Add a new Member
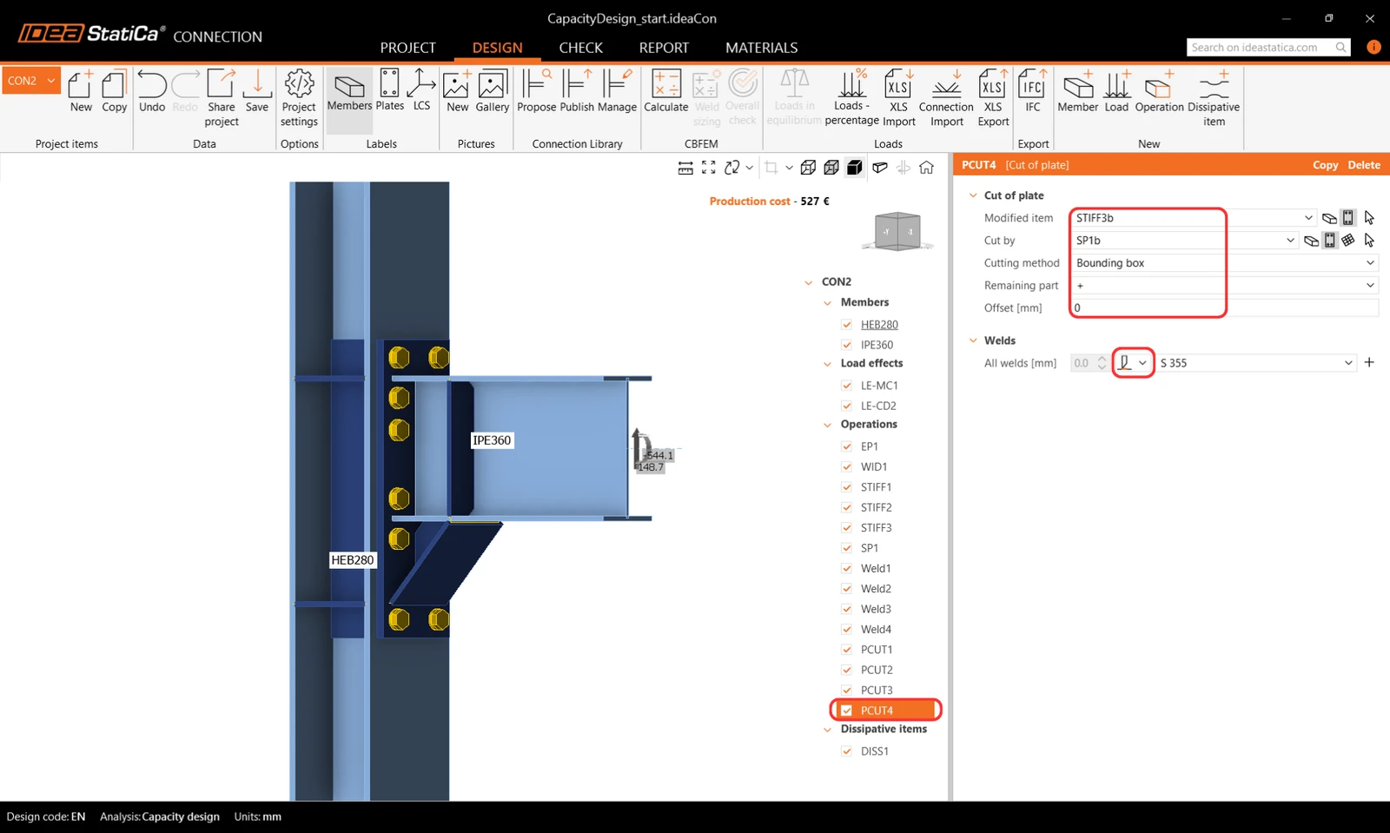Image resolution: width=1390 pixels, height=833 pixels. pyautogui.click(x=1078, y=91)
